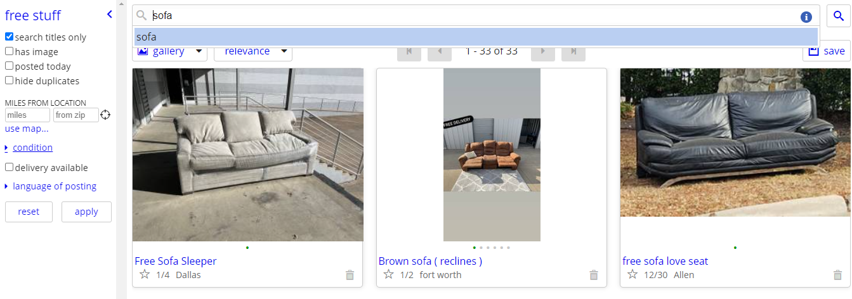
Task: Favorite the Free Sofa Sleeper with star
Action: (x=145, y=274)
